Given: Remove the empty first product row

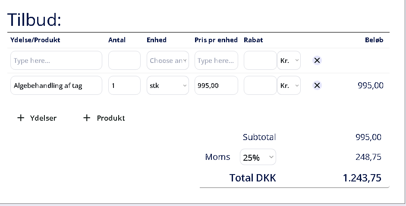Looking at the screenshot, I should pos(317,60).
